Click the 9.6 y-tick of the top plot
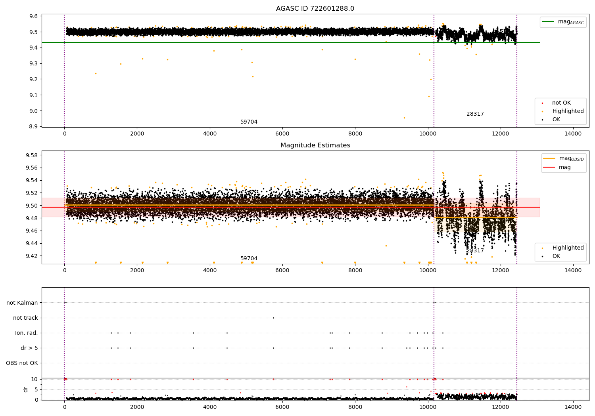Screen dimensions: 595x416 pyautogui.click(x=34, y=16)
